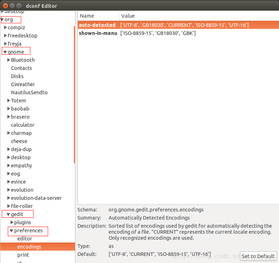The width and height of the screenshot is (279, 263).
Task: Select the file-roller tree label
Action: point(22,206)
